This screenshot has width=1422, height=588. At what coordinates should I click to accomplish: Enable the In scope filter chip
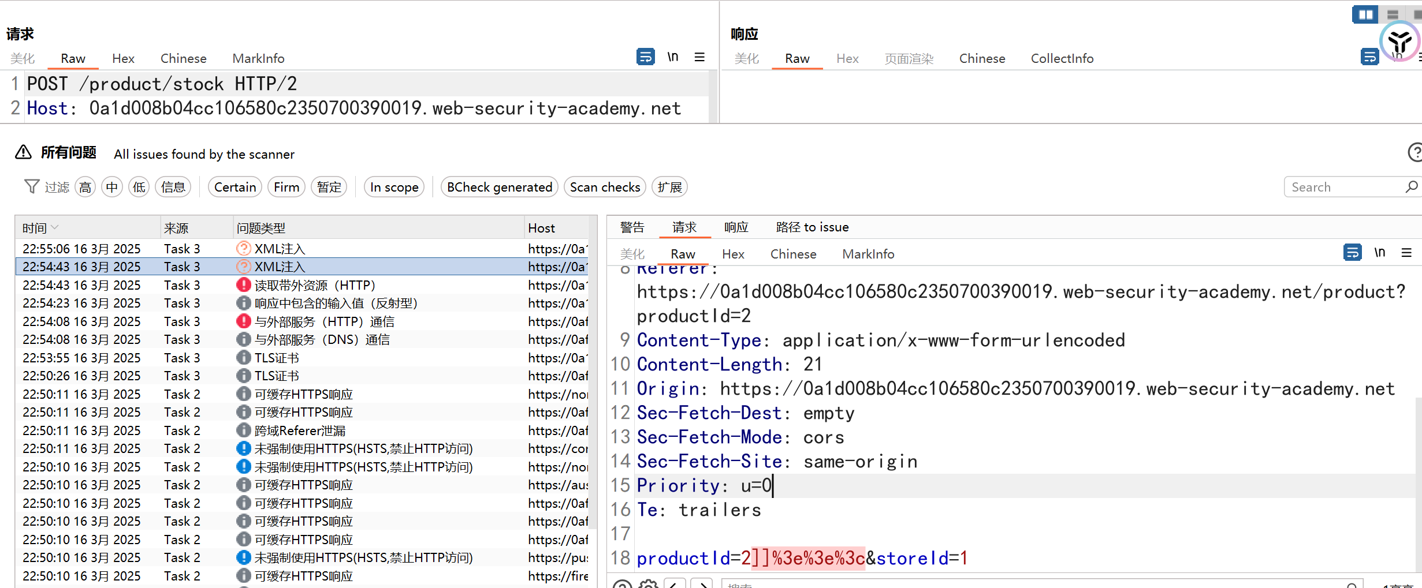[x=394, y=188]
